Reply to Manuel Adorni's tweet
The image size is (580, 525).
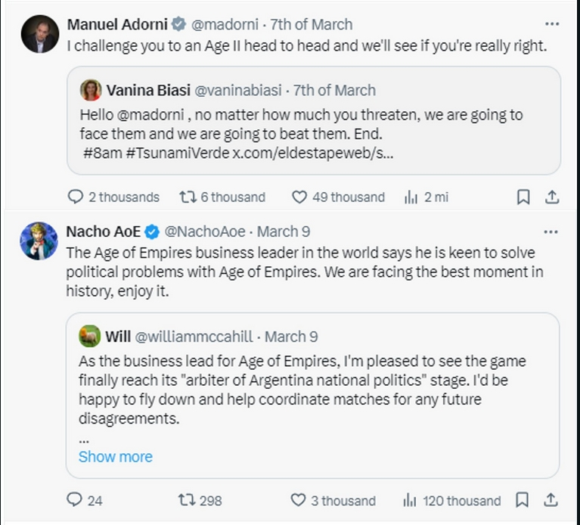pyautogui.click(x=75, y=197)
